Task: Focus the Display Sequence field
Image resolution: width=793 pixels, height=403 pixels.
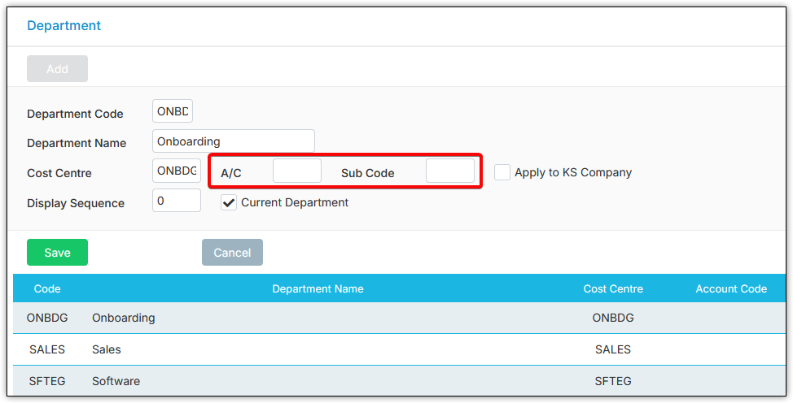Action: [x=177, y=201]
